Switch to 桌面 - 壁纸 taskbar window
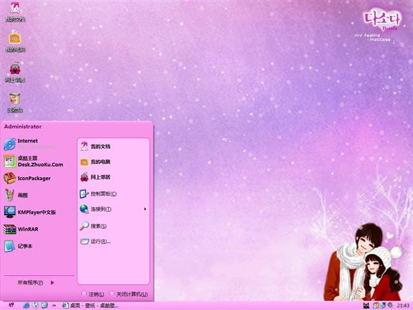 (90, 305)
